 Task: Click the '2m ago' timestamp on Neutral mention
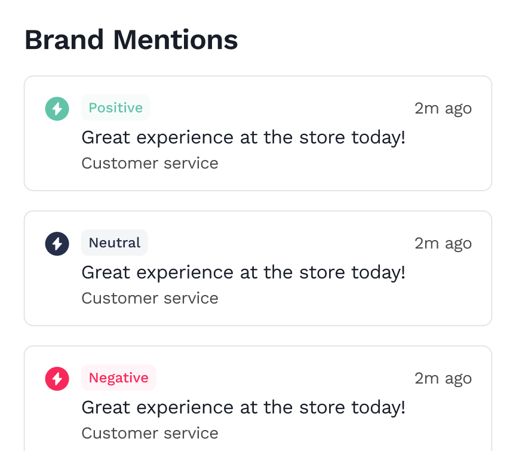[443, 244]
